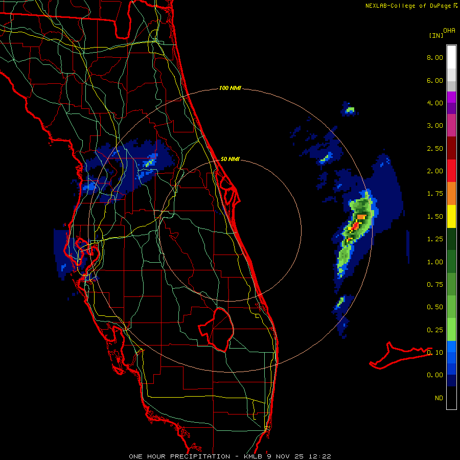The image size is (460, 460).
Task: Click the 4.00 legend value
Action: click(435, 103)
